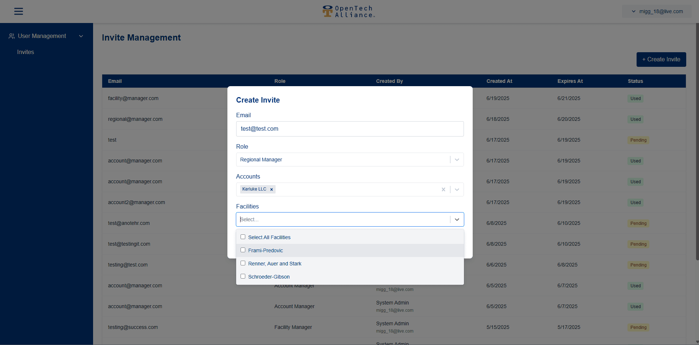699x345 pixels.
Task: Click the Role column header
Action: (x=280, y=81)
